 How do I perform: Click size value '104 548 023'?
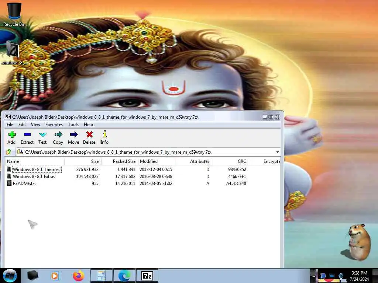coord(87,177)
